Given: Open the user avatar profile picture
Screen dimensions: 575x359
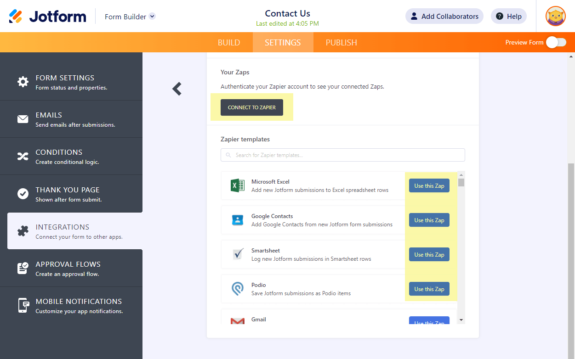Looking at the screenshot, I should (x=555, y=17).
